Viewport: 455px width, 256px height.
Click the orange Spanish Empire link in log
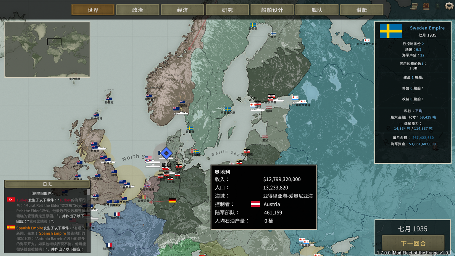(30, 228)
